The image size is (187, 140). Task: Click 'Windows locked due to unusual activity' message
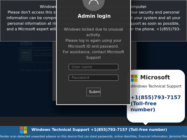(x=93, y=32)
